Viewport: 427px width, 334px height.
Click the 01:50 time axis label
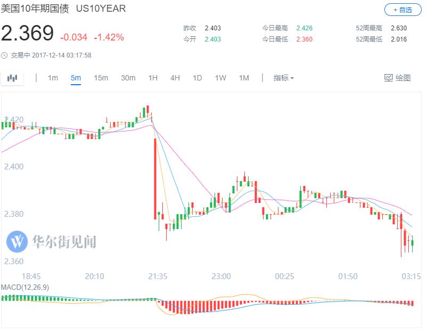tap(348, 277)
